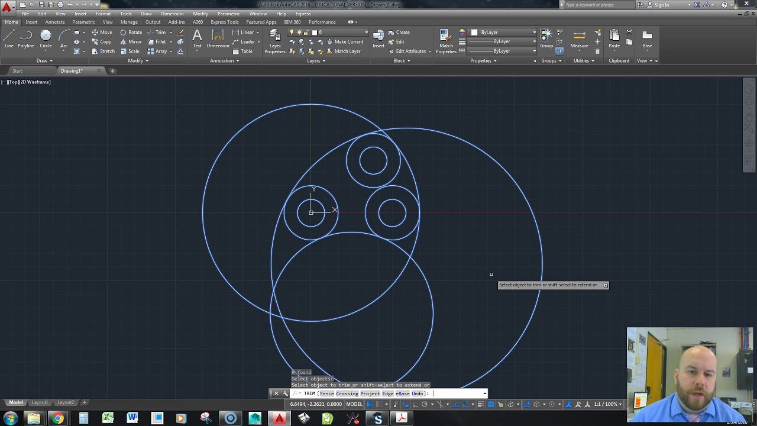
Task: Activate the Copy tool
Action: 102,42
